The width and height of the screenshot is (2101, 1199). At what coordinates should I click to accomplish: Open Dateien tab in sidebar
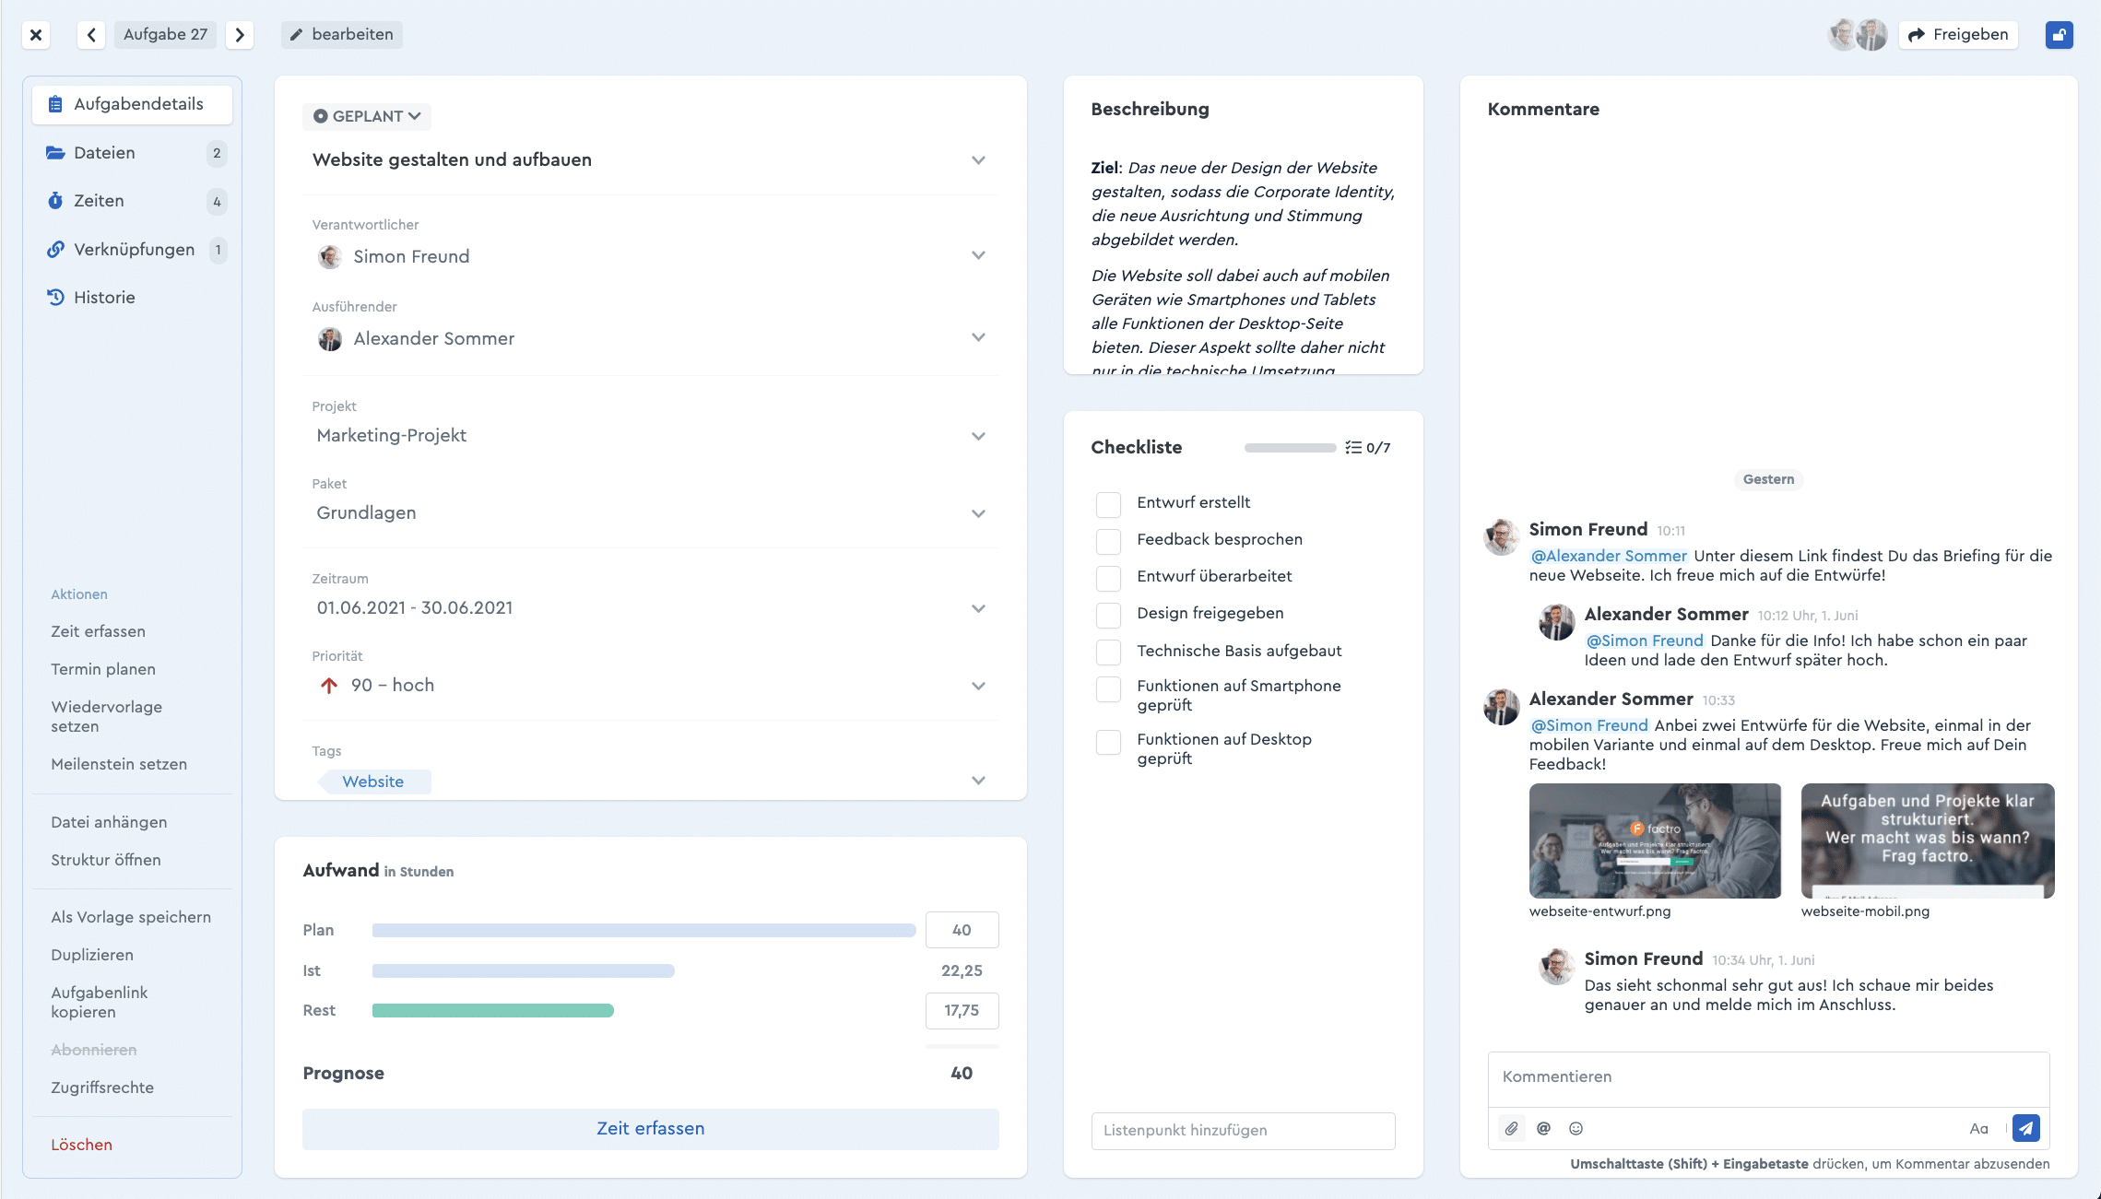[132, 153]
